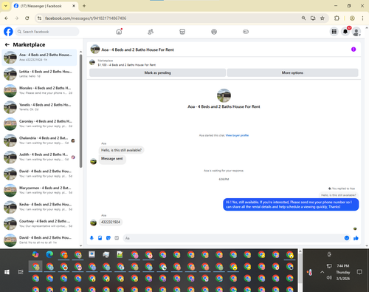Open the Chrome extensions puzzle icon
Viewport: 369px width, 292px height.
point(337,18)
